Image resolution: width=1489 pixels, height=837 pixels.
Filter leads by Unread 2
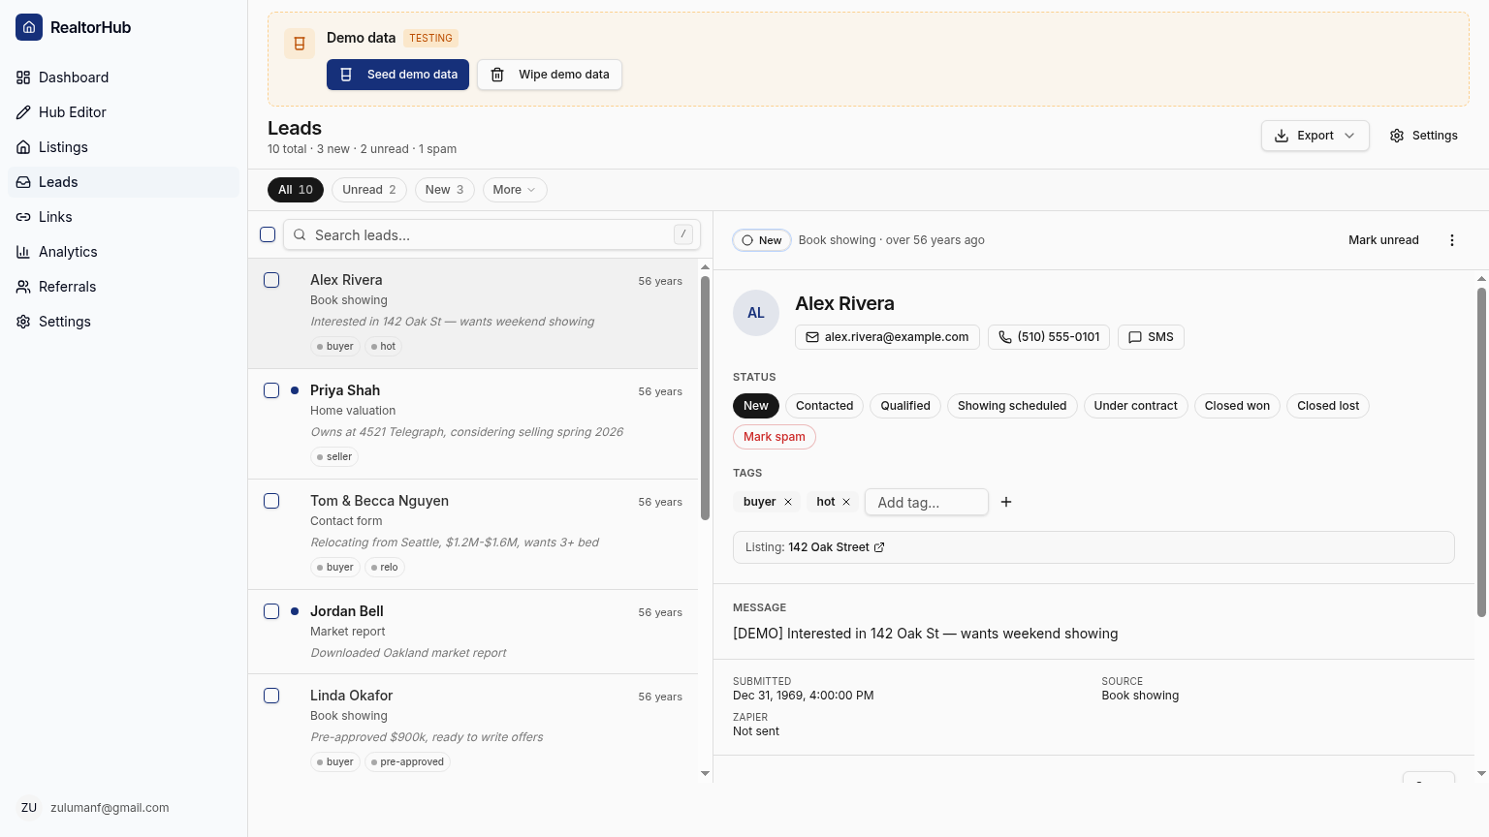coord(369,190)
